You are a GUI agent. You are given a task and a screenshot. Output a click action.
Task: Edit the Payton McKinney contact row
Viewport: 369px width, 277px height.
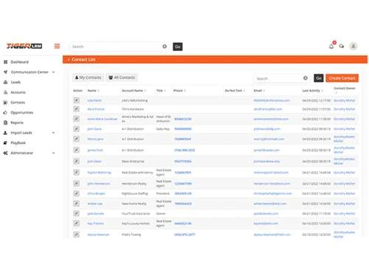click(x=76, y=172)
